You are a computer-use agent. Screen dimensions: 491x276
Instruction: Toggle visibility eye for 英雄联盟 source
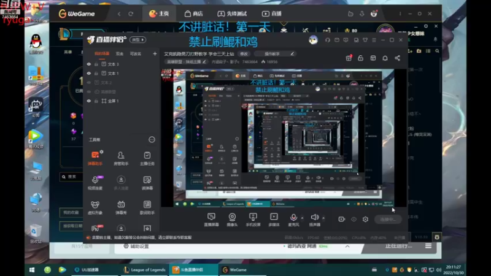[89, 91]
